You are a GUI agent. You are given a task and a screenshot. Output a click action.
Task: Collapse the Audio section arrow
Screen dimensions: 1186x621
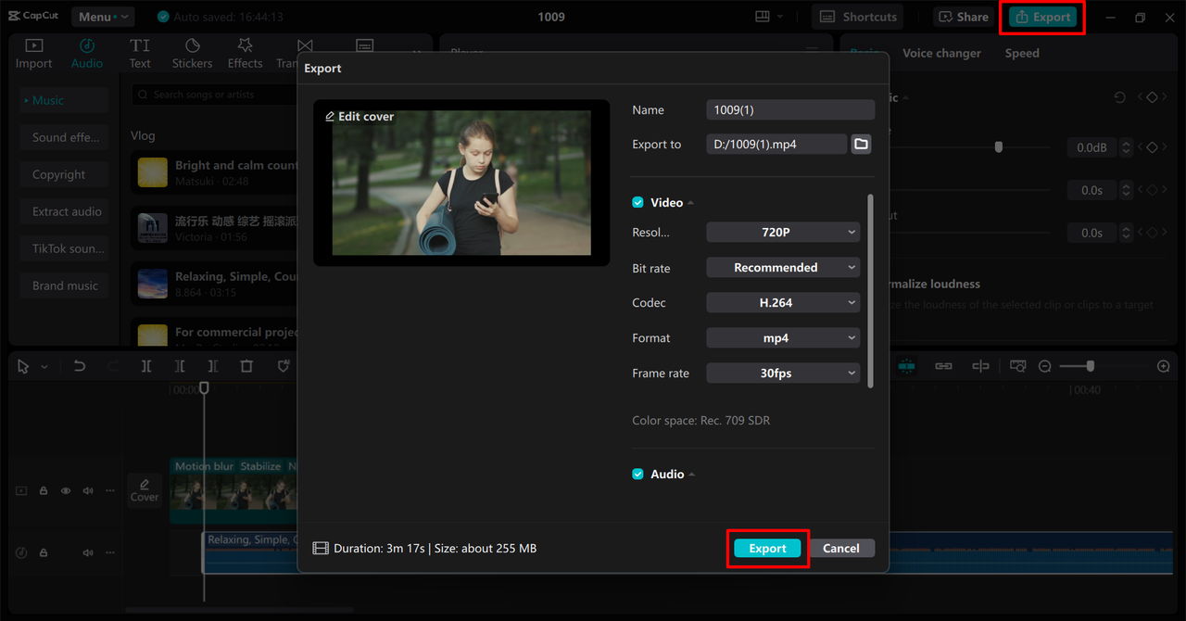click(x=692, y=475)
